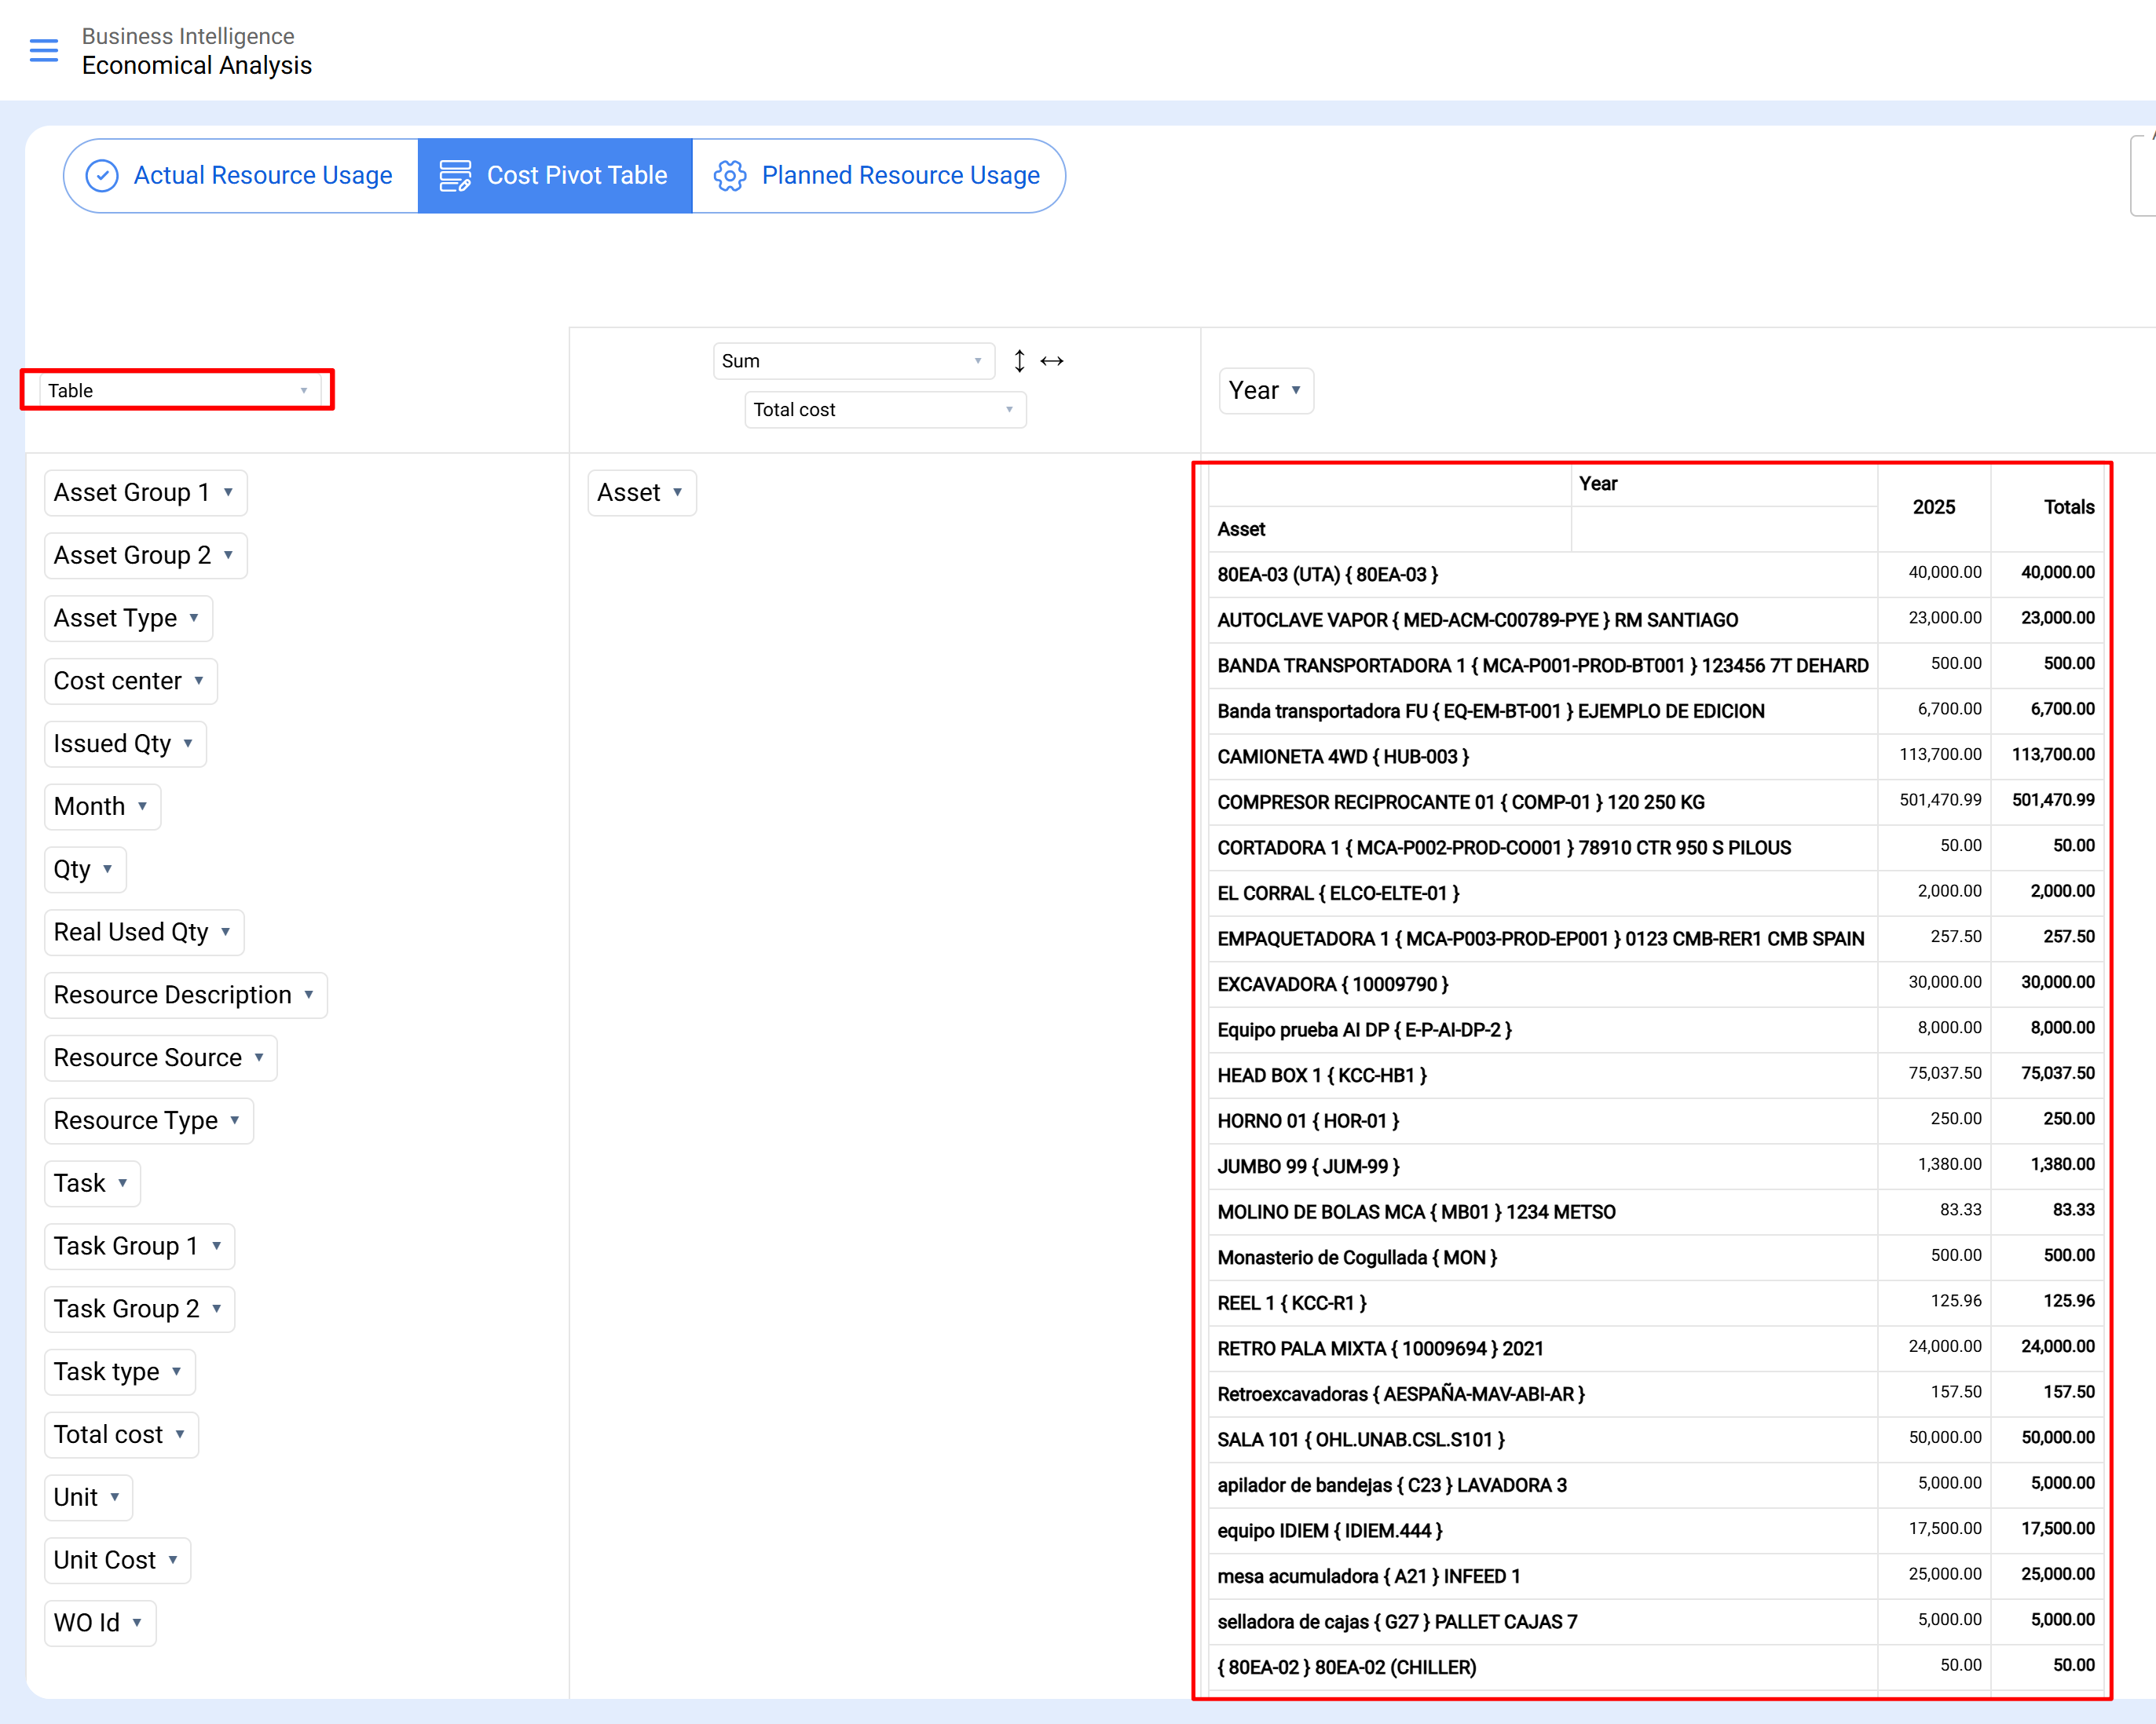Click the horizontal column sort arrow icon
This screenshot has height=1724, width=2156.
(x=1052, y=361)
